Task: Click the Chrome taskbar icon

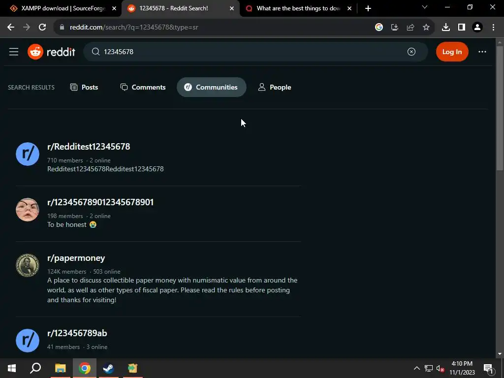Action: click(84, 368)
